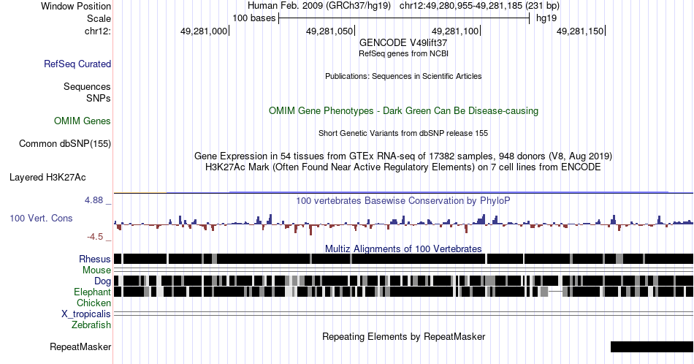Click the PhyloP lower value -4.5
The height and width of the screenshot is (364, 694).
[95, 237]
